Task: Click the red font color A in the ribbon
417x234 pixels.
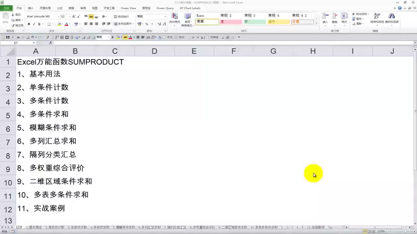Action: tap(66, 24)
